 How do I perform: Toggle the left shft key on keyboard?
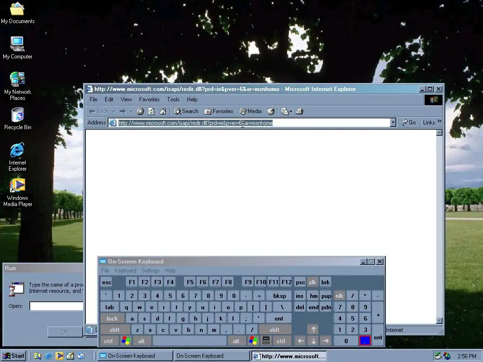[115, 329]
